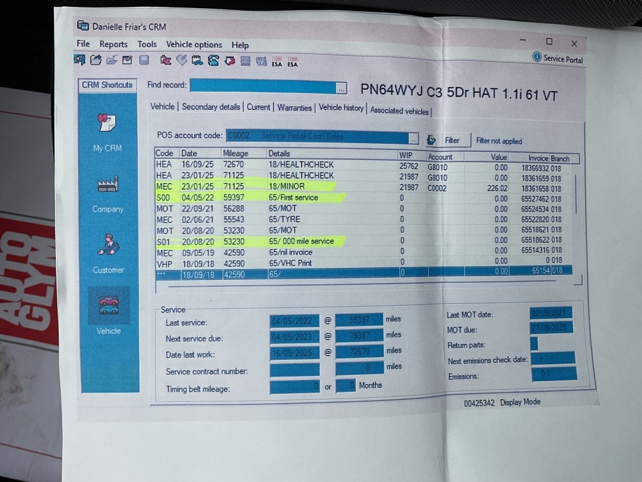Click the first ESA toolbar icon
This screenshot has width=642, height=482.
[276, 62]
